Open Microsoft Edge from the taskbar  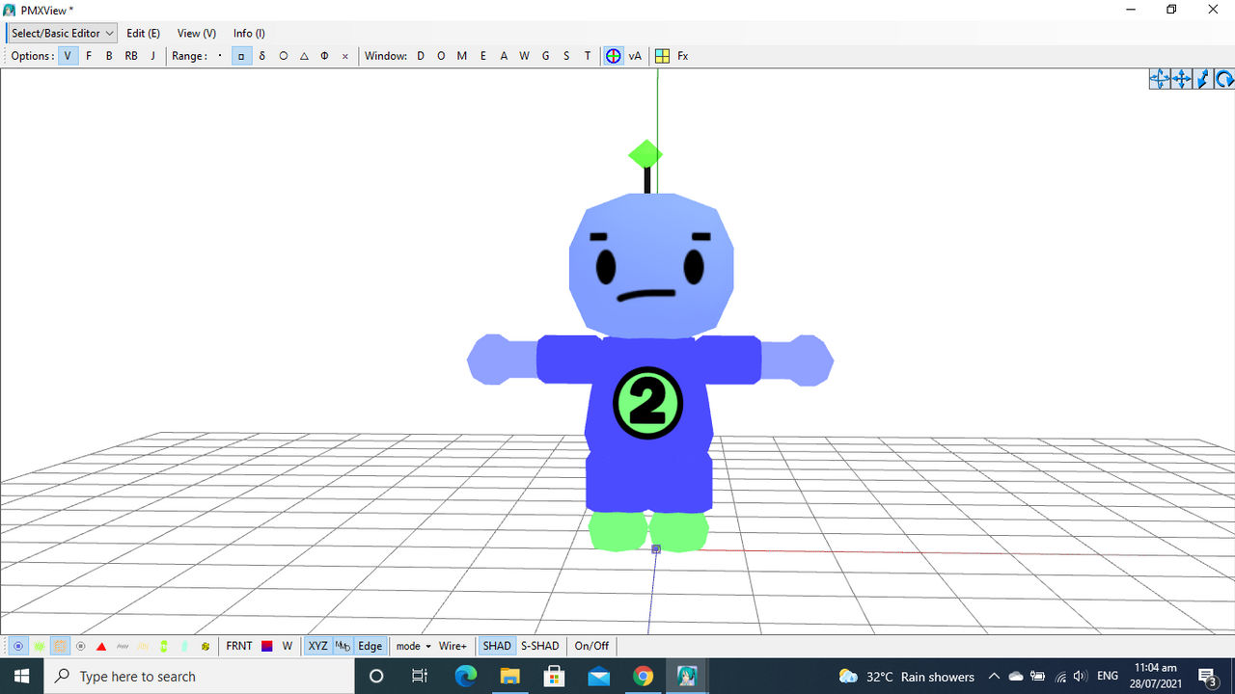[x=466, y=677]
